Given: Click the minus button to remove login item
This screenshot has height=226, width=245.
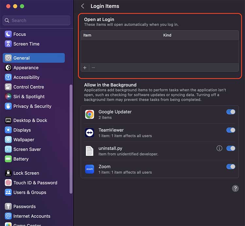Looking at the screenshot, I should pos(93,68).
